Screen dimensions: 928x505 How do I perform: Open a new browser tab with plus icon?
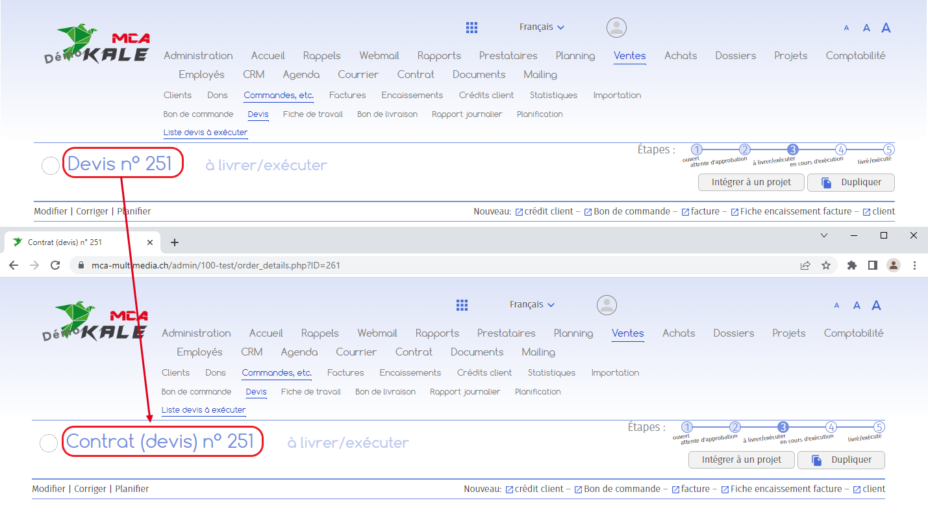[174, 242]
